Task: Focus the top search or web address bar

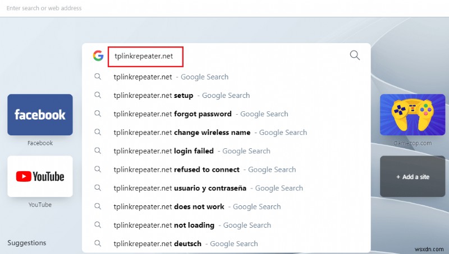Action: 168,8
